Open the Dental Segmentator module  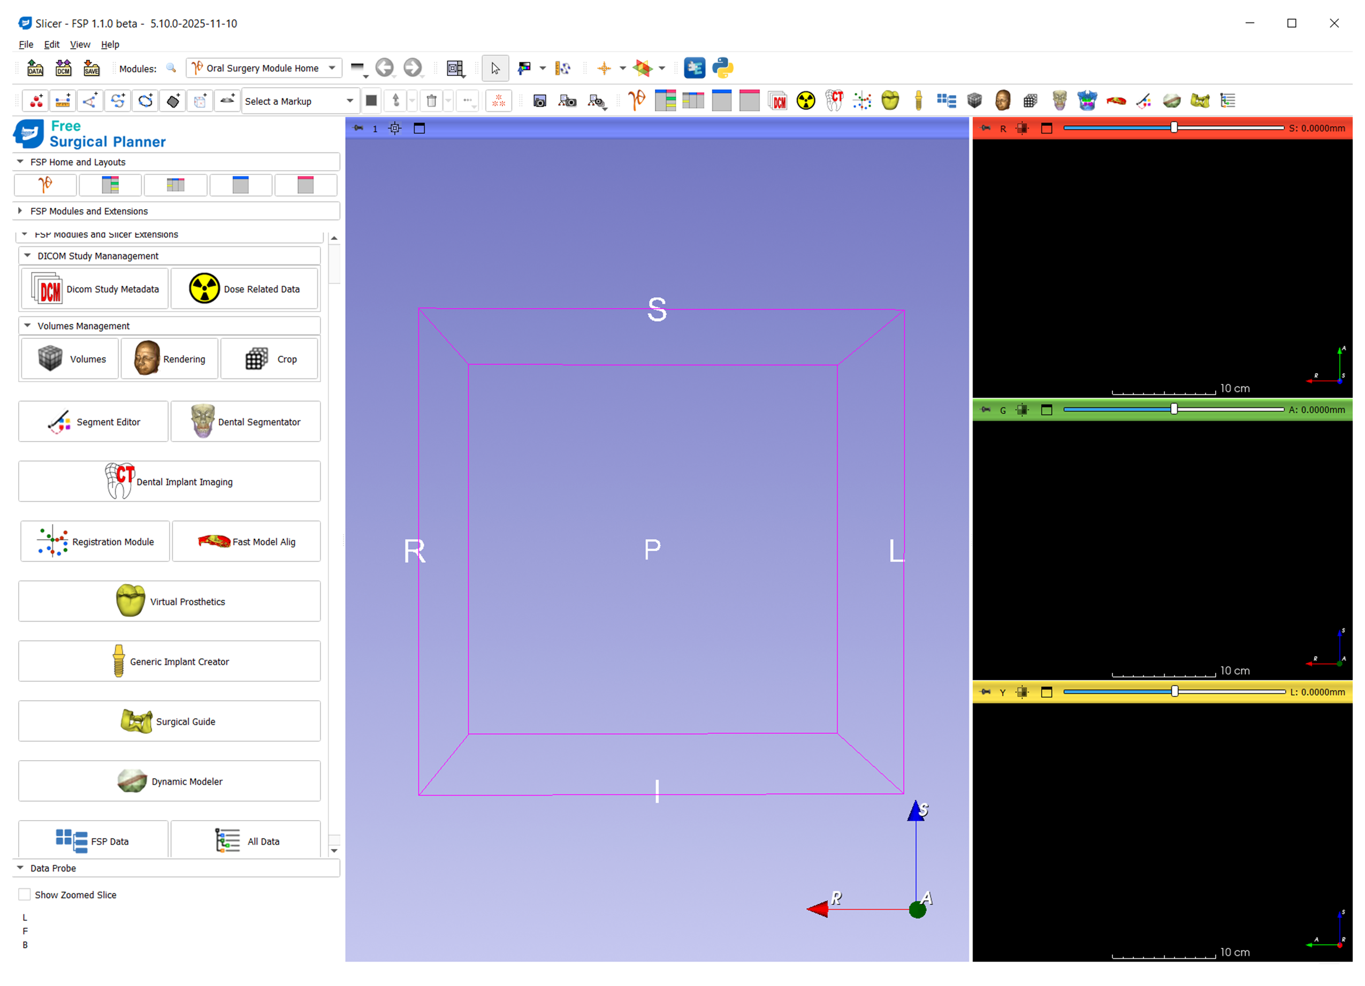[x=246, y=421]
